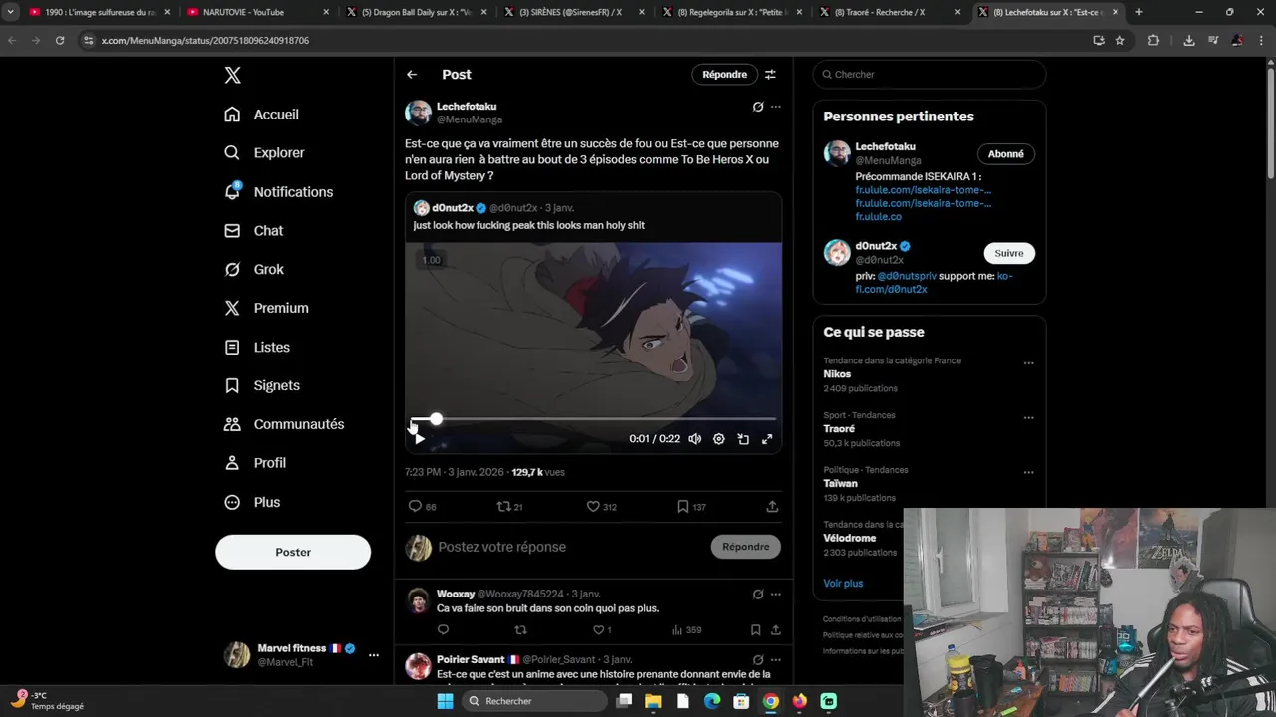1276x717 pixels.
Task: Open more options for Nikos trend
Action: 1028,363
